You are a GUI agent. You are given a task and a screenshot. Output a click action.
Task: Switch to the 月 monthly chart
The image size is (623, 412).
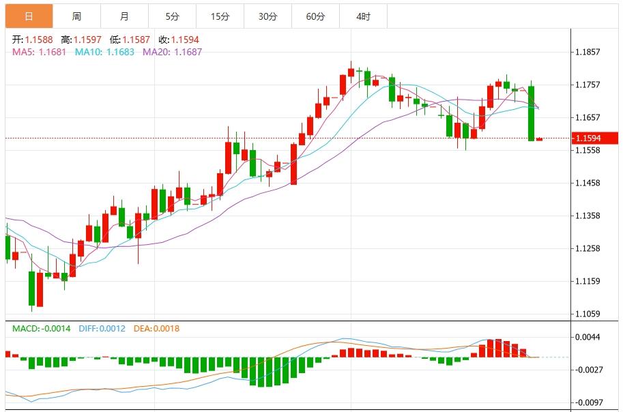[x=121, y=14]
